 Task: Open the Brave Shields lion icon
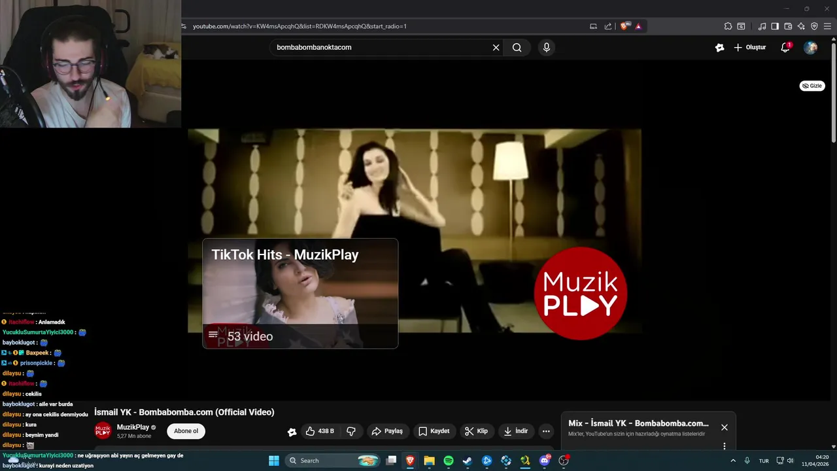coord(625,26)
